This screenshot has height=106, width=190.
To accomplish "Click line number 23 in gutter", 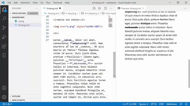I will (x=47, y=26).
